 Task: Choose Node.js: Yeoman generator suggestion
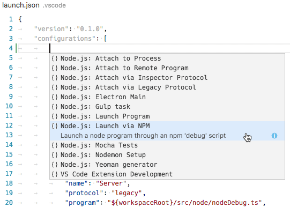coord(167,165)
